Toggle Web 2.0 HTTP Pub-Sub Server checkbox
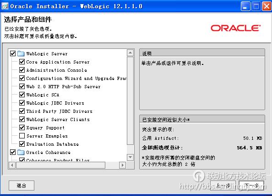Image resolution: width=272 pixels, height=196 pixels. 22,86
